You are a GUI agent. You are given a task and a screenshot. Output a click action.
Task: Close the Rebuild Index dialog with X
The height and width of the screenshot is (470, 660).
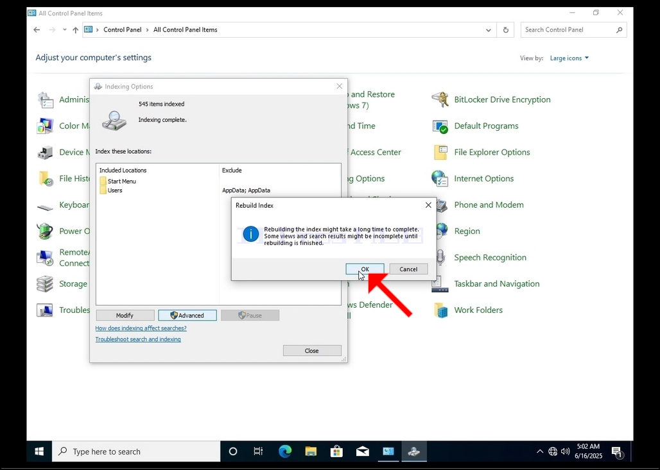tap(428, 205)
